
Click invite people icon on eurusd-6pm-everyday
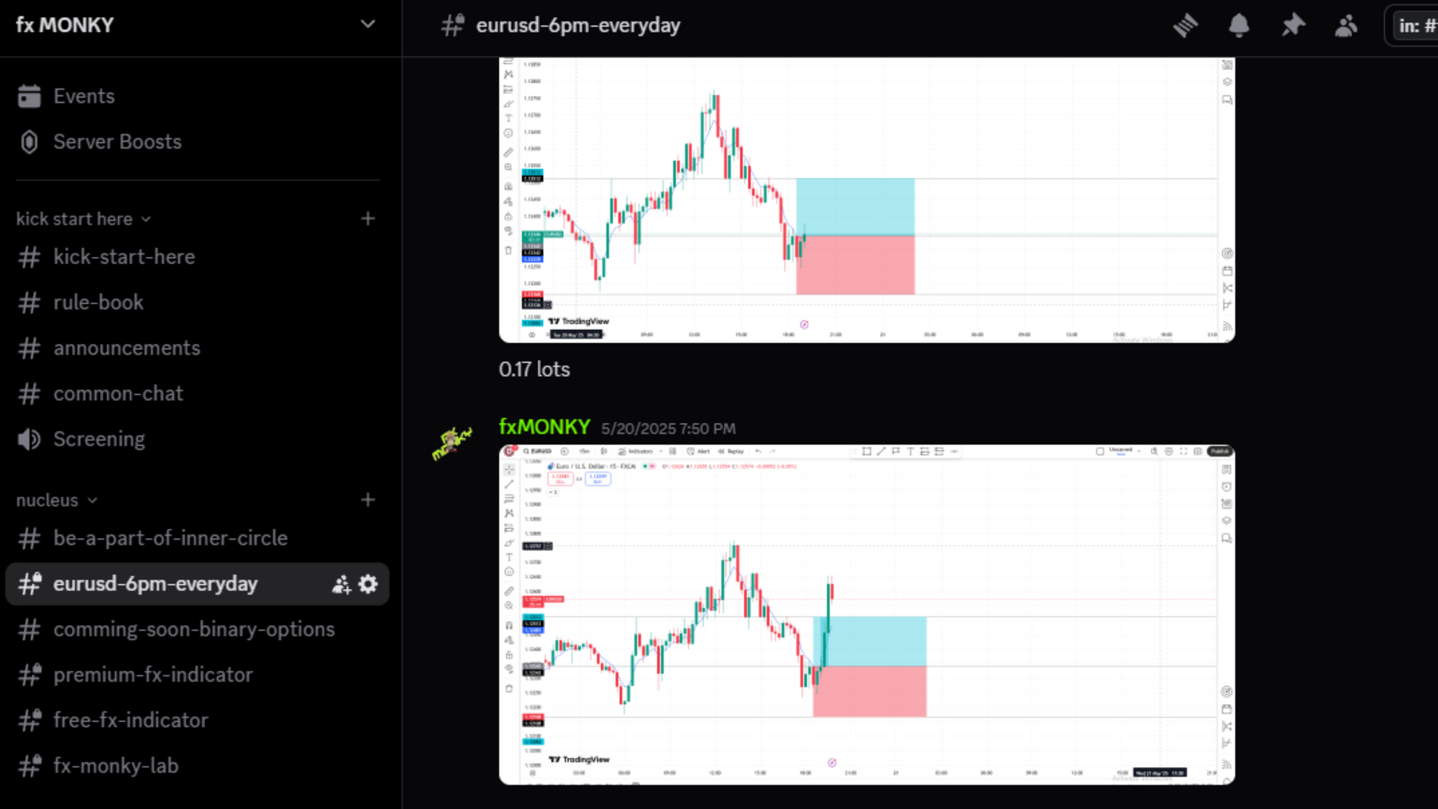click(x=341, y=584)
